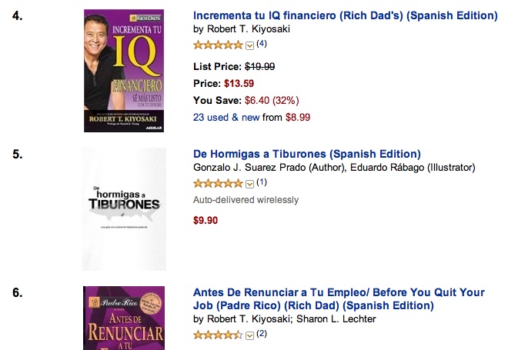Image resolution: width=508 pixels, height=350 pixels.
Task: Open the 4 reviews count for Kiyosaki's IQ book
Action: 261,44
